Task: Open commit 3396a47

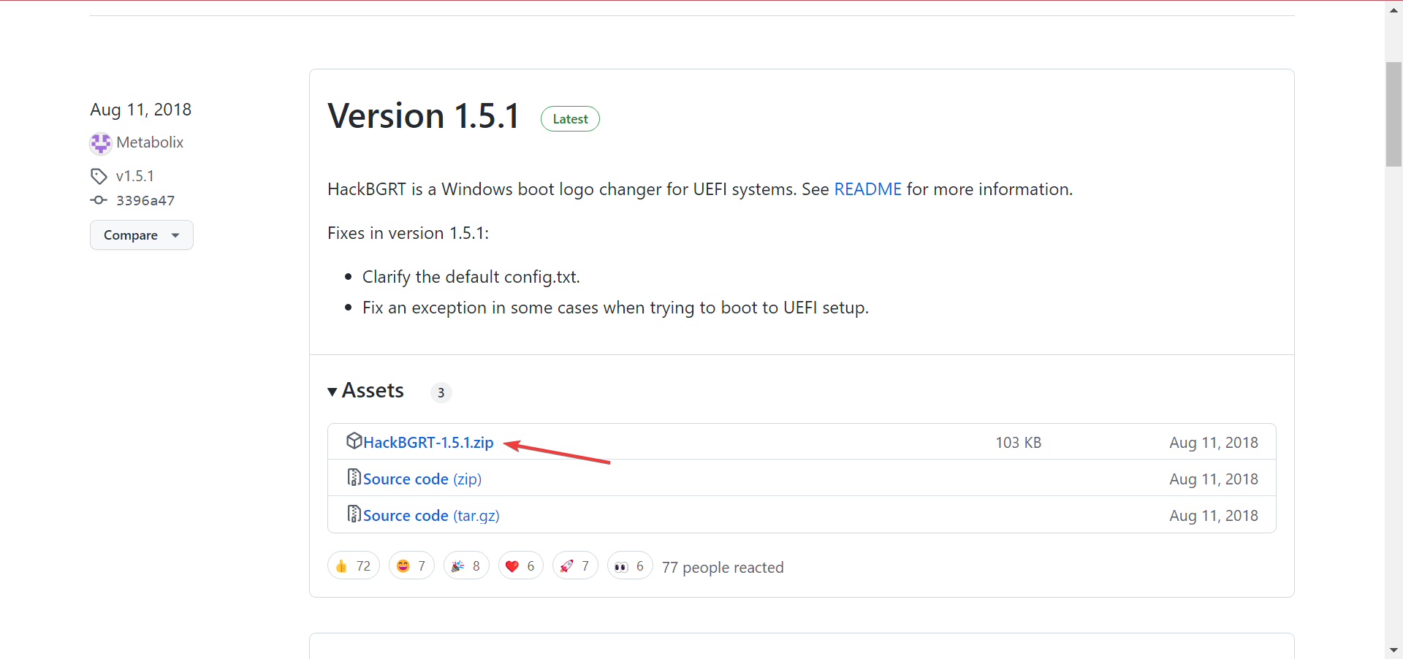Action: (x=145, y=200)
